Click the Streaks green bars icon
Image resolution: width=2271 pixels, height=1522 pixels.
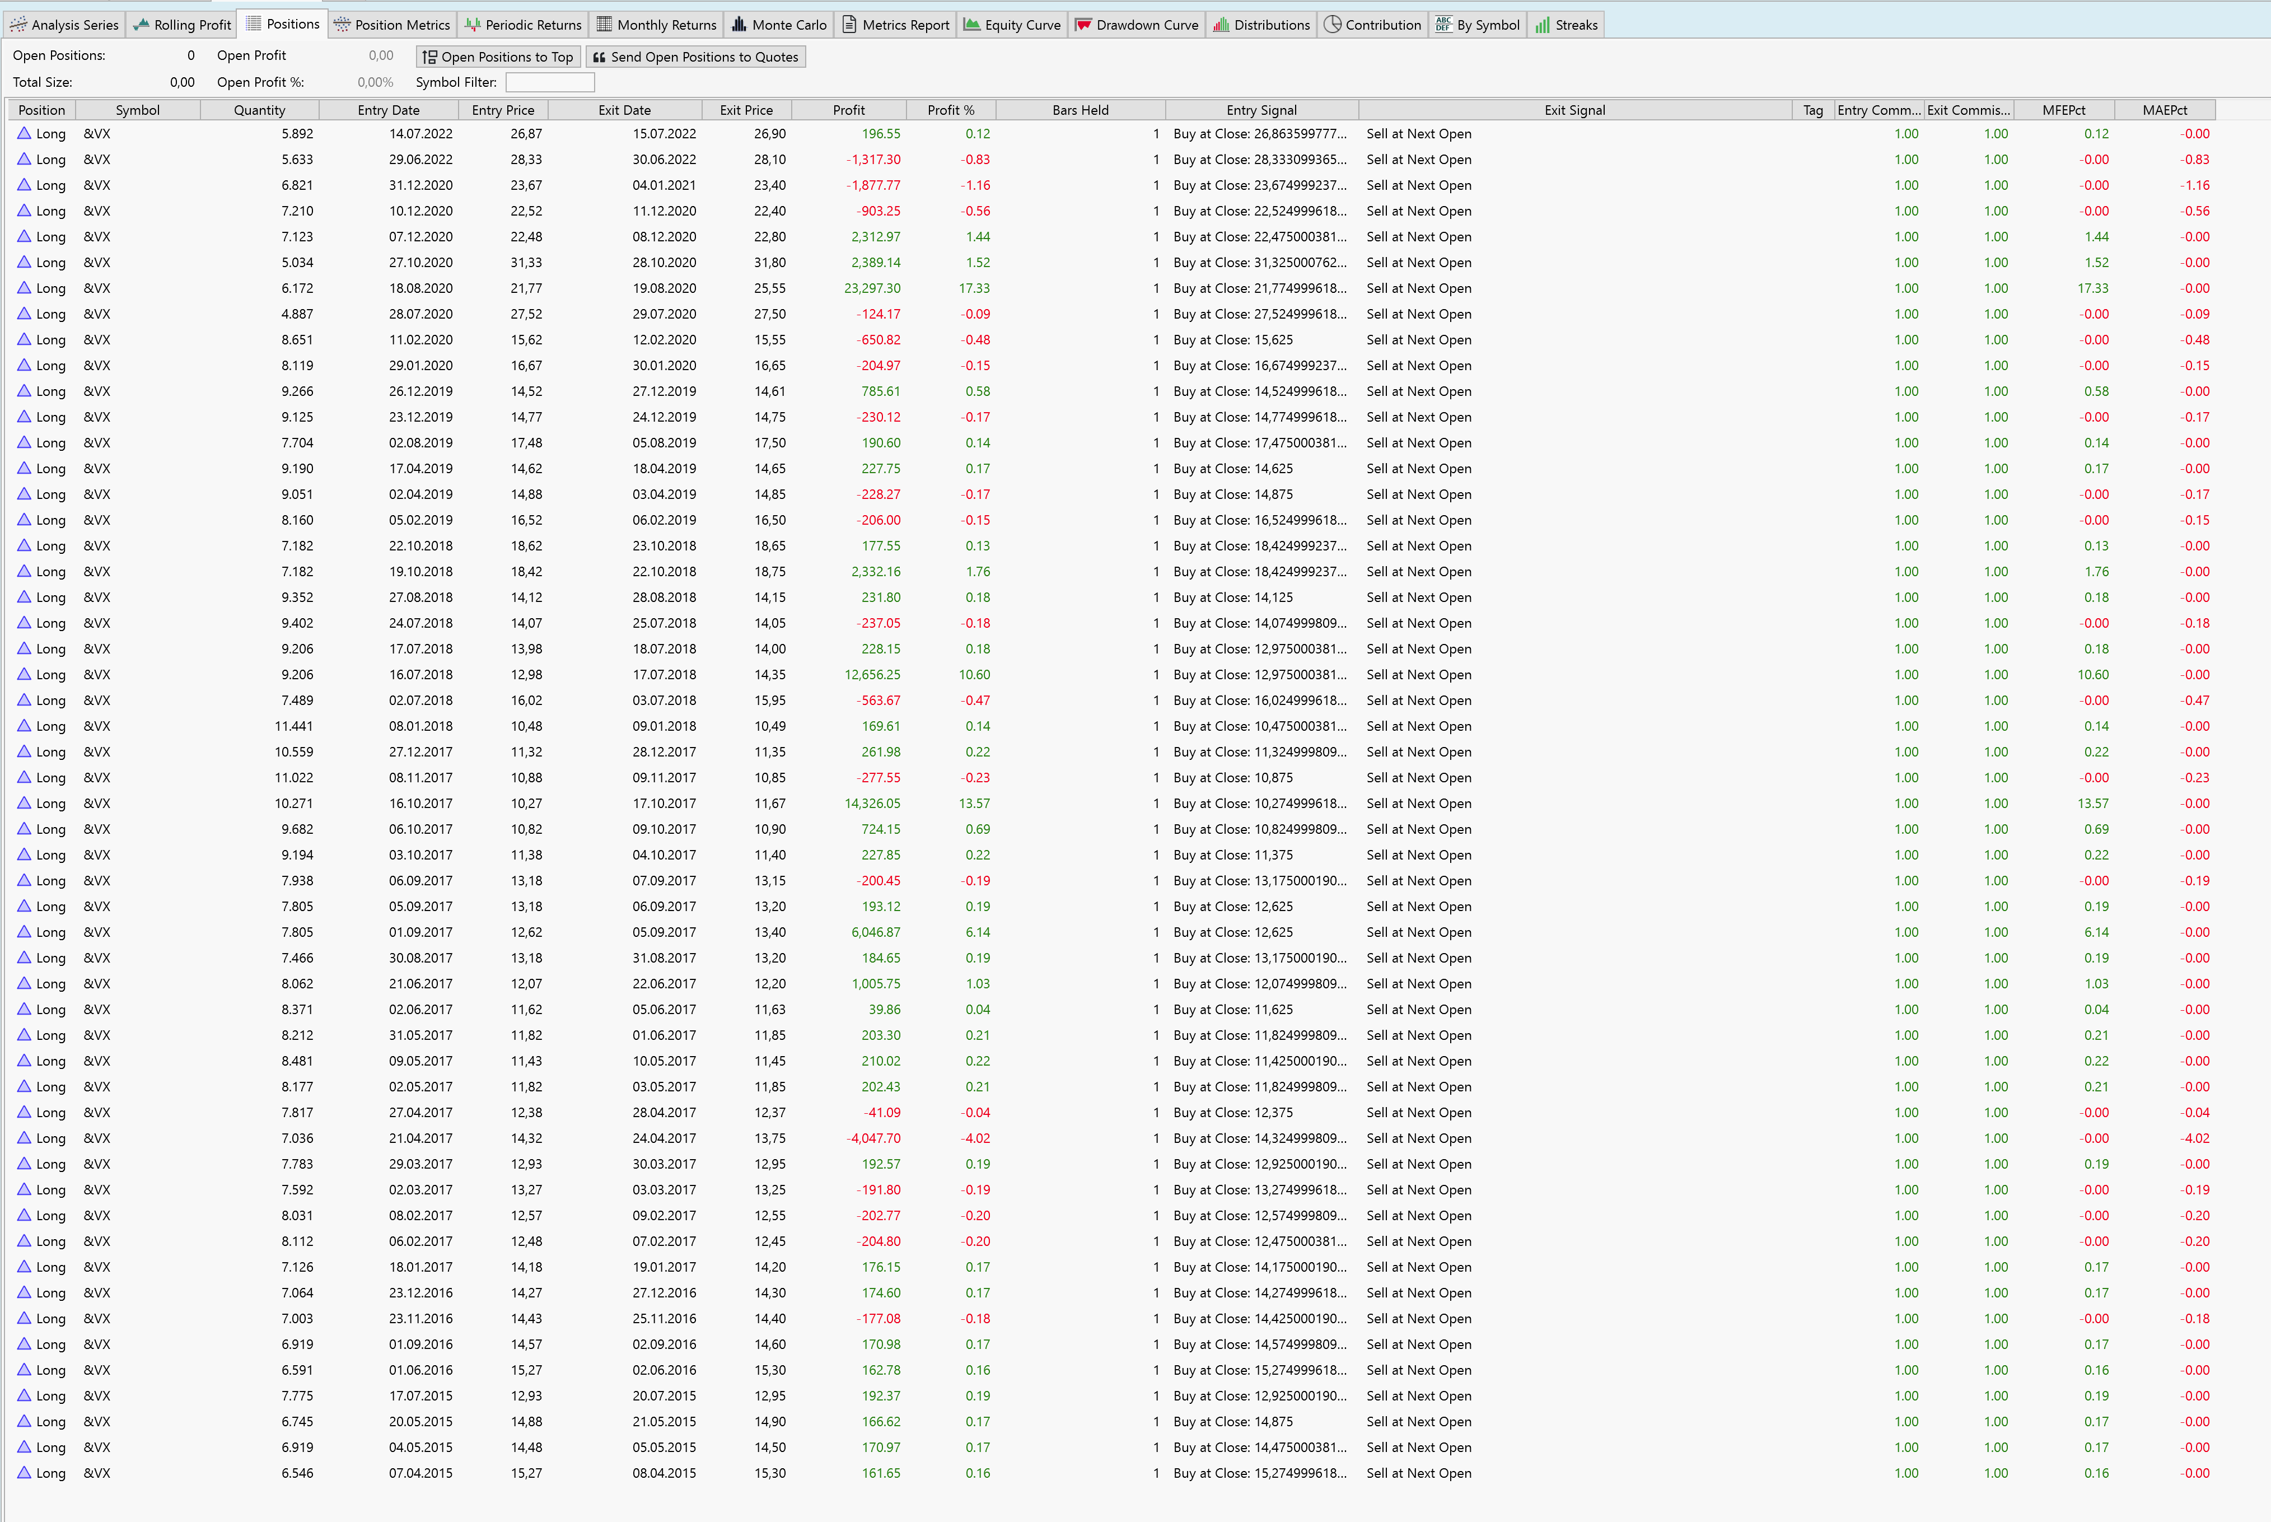pyautogui.click(x=1542, y=24)
